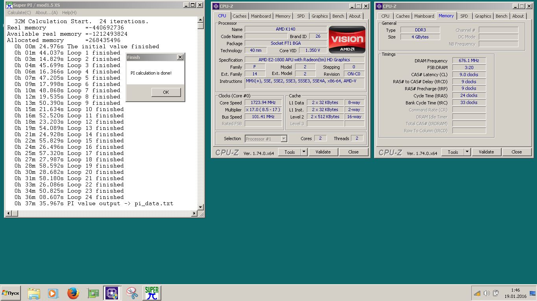Image resolution: width=537 pixels, height=301 pixels.
Task: Click the 'PI value output -> pi_data.txt' line
Action: [94, 203]
